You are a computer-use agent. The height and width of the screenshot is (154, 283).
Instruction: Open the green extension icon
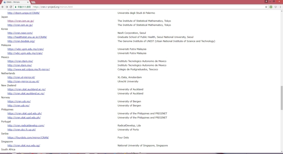pos(271,7)
